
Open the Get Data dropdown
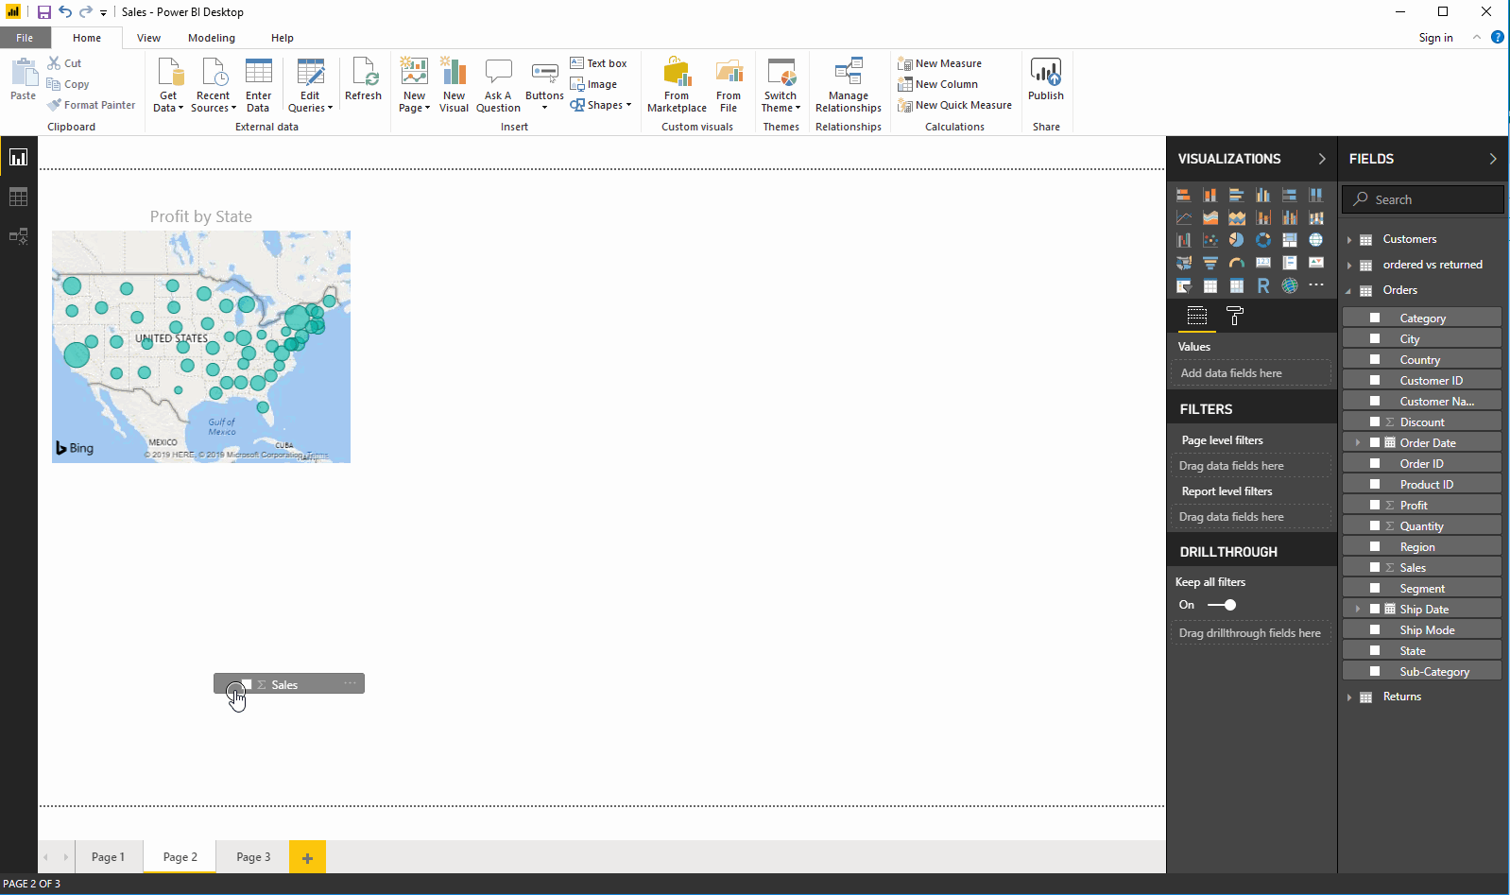(x=168, y=84)
